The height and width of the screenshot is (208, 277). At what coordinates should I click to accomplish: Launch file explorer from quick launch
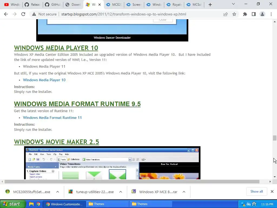[x=31, y=204]
